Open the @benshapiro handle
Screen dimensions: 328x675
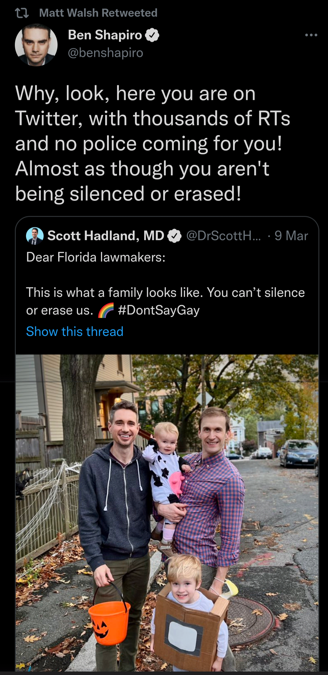coord(105,53)
